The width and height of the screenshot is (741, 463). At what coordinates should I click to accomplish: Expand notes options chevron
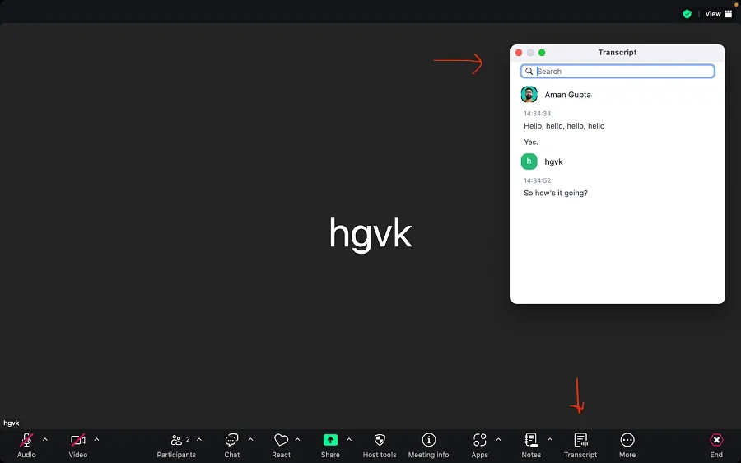point(550,440)
